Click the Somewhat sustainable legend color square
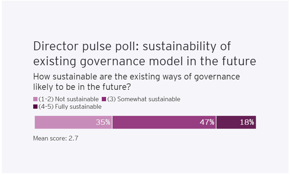 point(104,99)
